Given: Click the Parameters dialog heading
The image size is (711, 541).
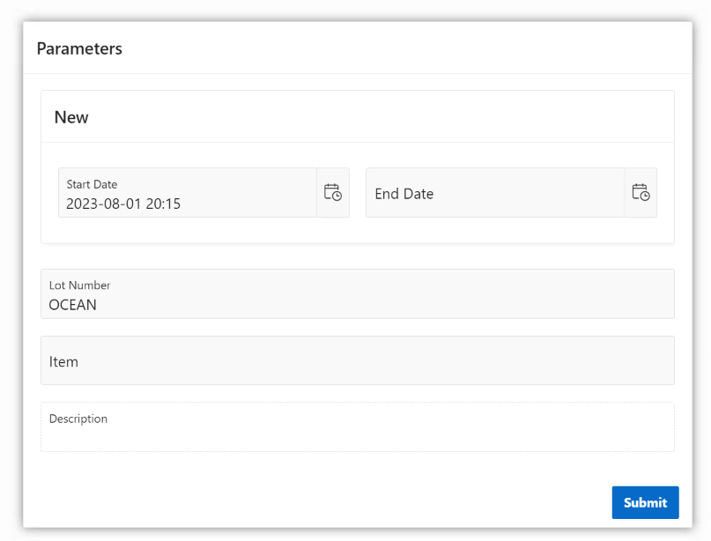Looking at the screenshot, I should [79, 48].
